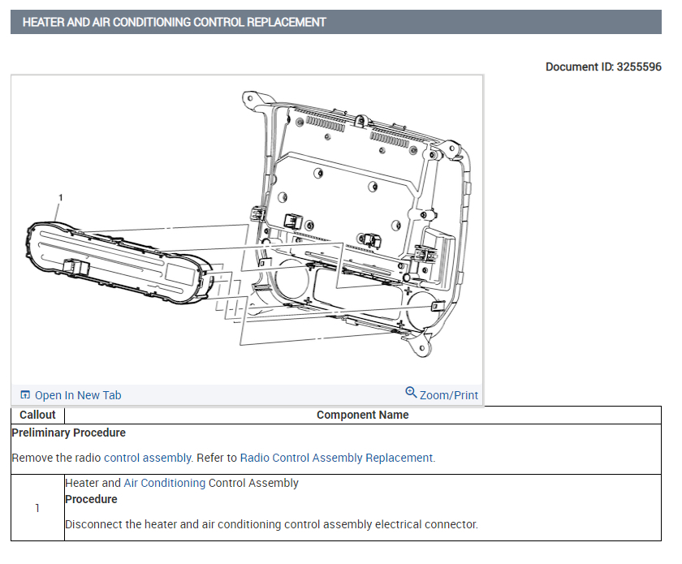Open the 'control assembly' link
This screenshot has width=682, height=564.
point(148,458)
